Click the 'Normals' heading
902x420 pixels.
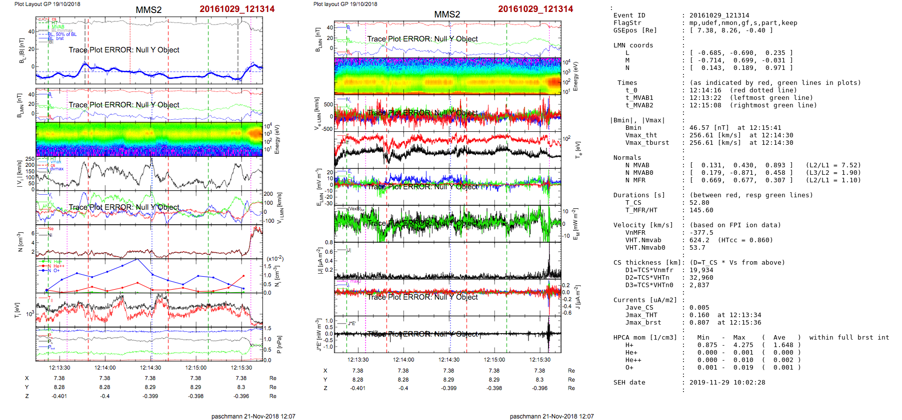(x=627, y=158)
